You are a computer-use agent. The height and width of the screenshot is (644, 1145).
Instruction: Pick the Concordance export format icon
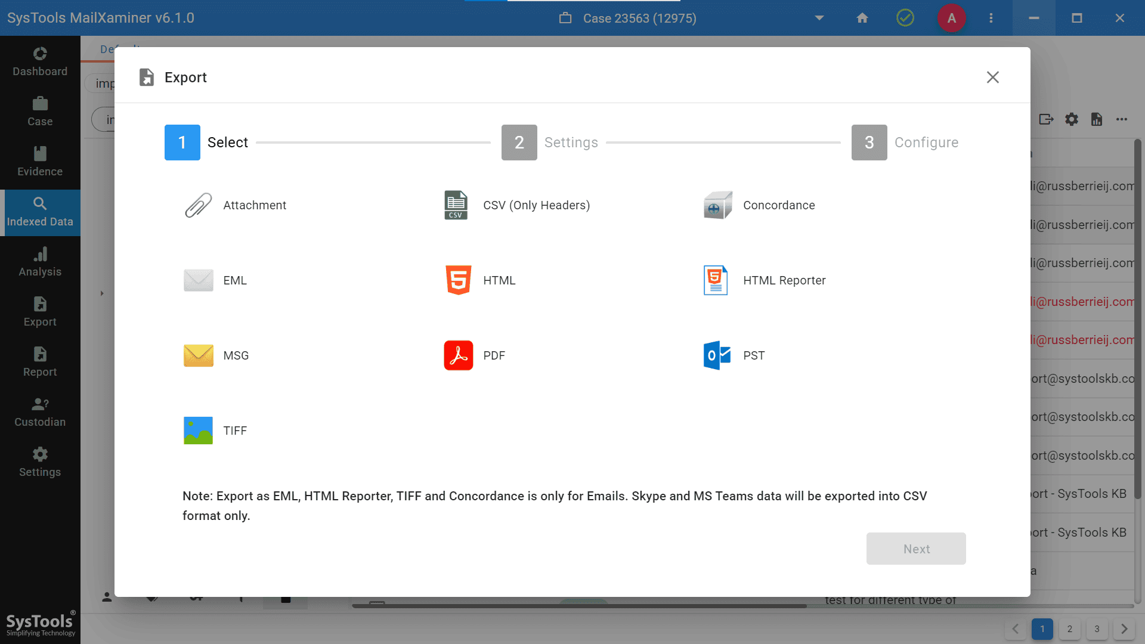[718, 205]
